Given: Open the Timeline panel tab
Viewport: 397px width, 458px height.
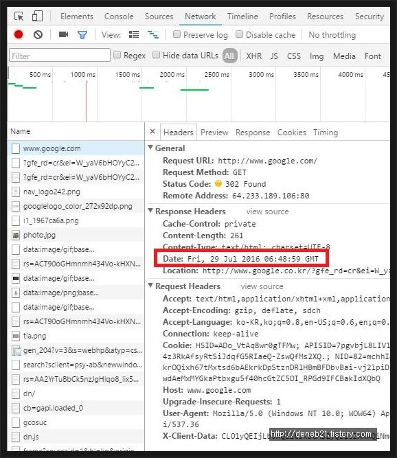Looking at the screenshot, I should [242, 16].
